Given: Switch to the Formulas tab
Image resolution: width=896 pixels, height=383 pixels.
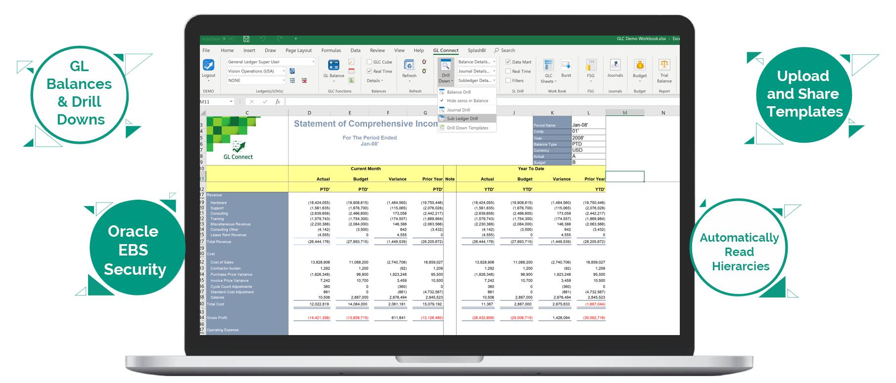Looking at the screenshot, I should [331, 50].
